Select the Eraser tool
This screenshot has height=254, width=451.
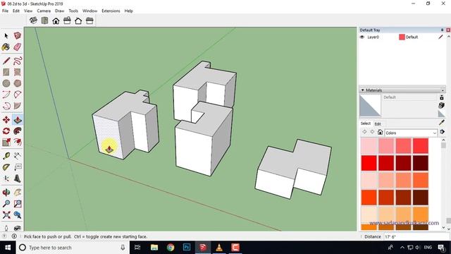pos(18,47)
